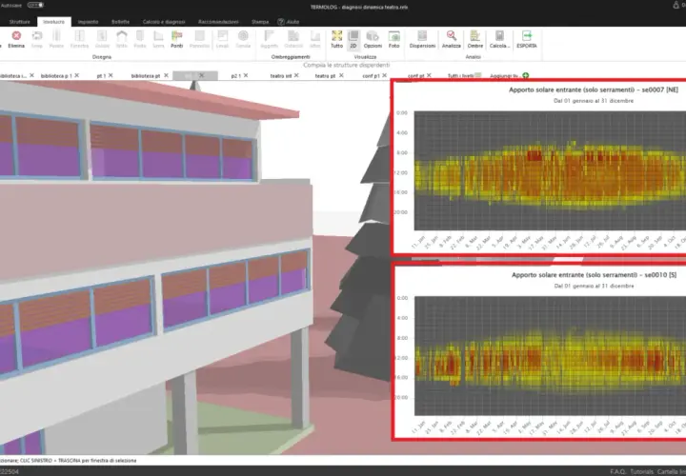The image size is (686, 476).
Task: Choose the Porta door tool
Action: coord(139,39)
